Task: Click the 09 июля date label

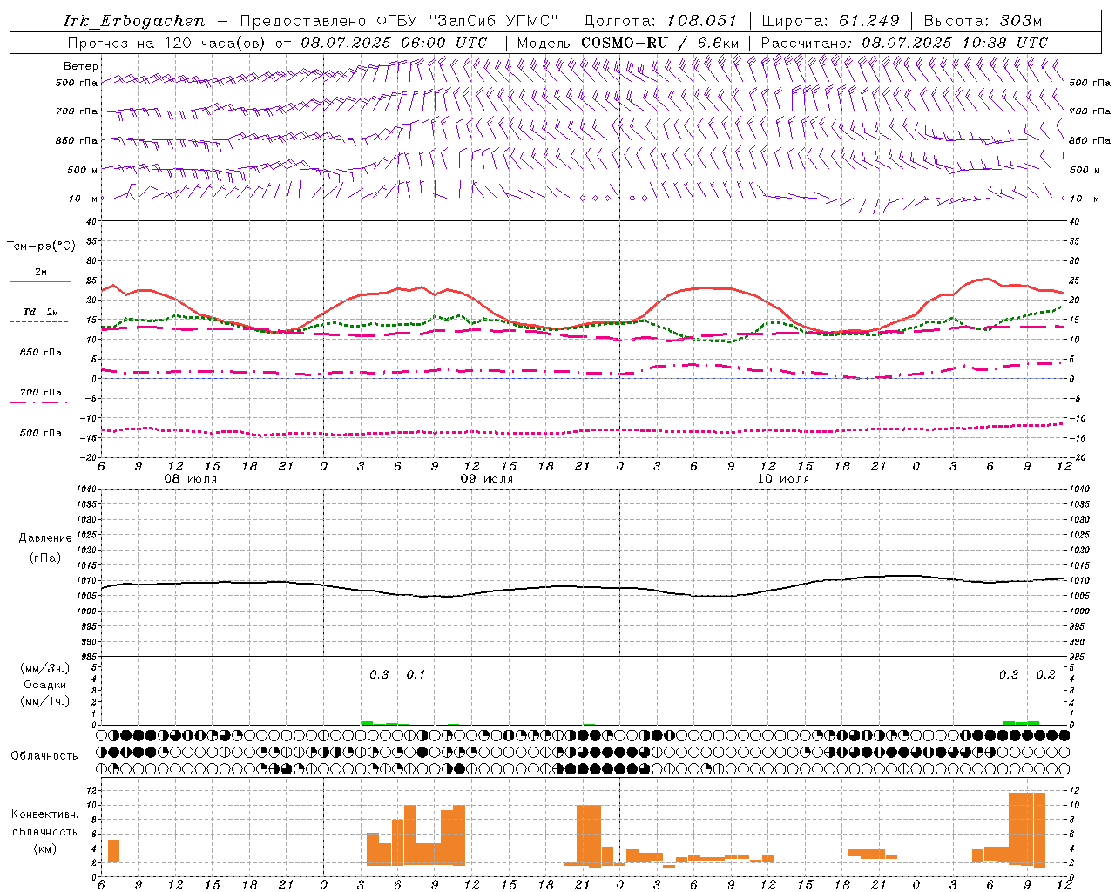Action: [x=486, y=479]
